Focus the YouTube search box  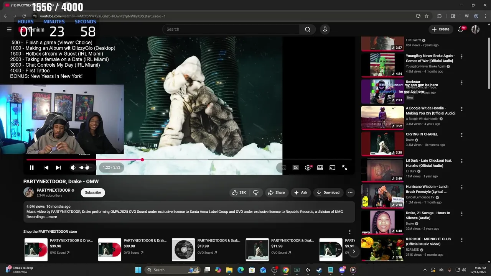coord(231,29)
